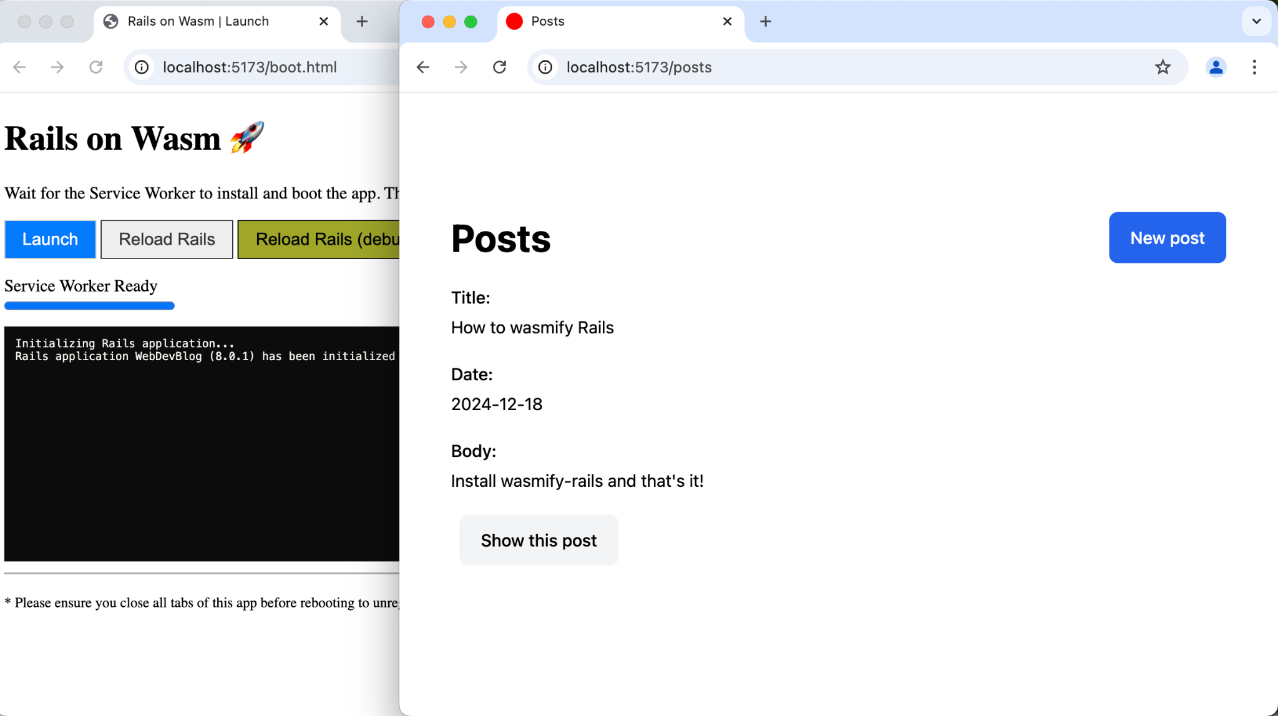This screenshot has height=716, width=1278.
Task: Open a new tab in the Posts window
Action: click(765, 21)
